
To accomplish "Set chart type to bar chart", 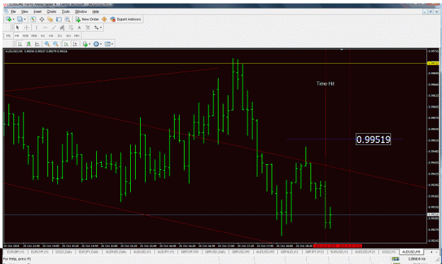I will click(20, 44).
